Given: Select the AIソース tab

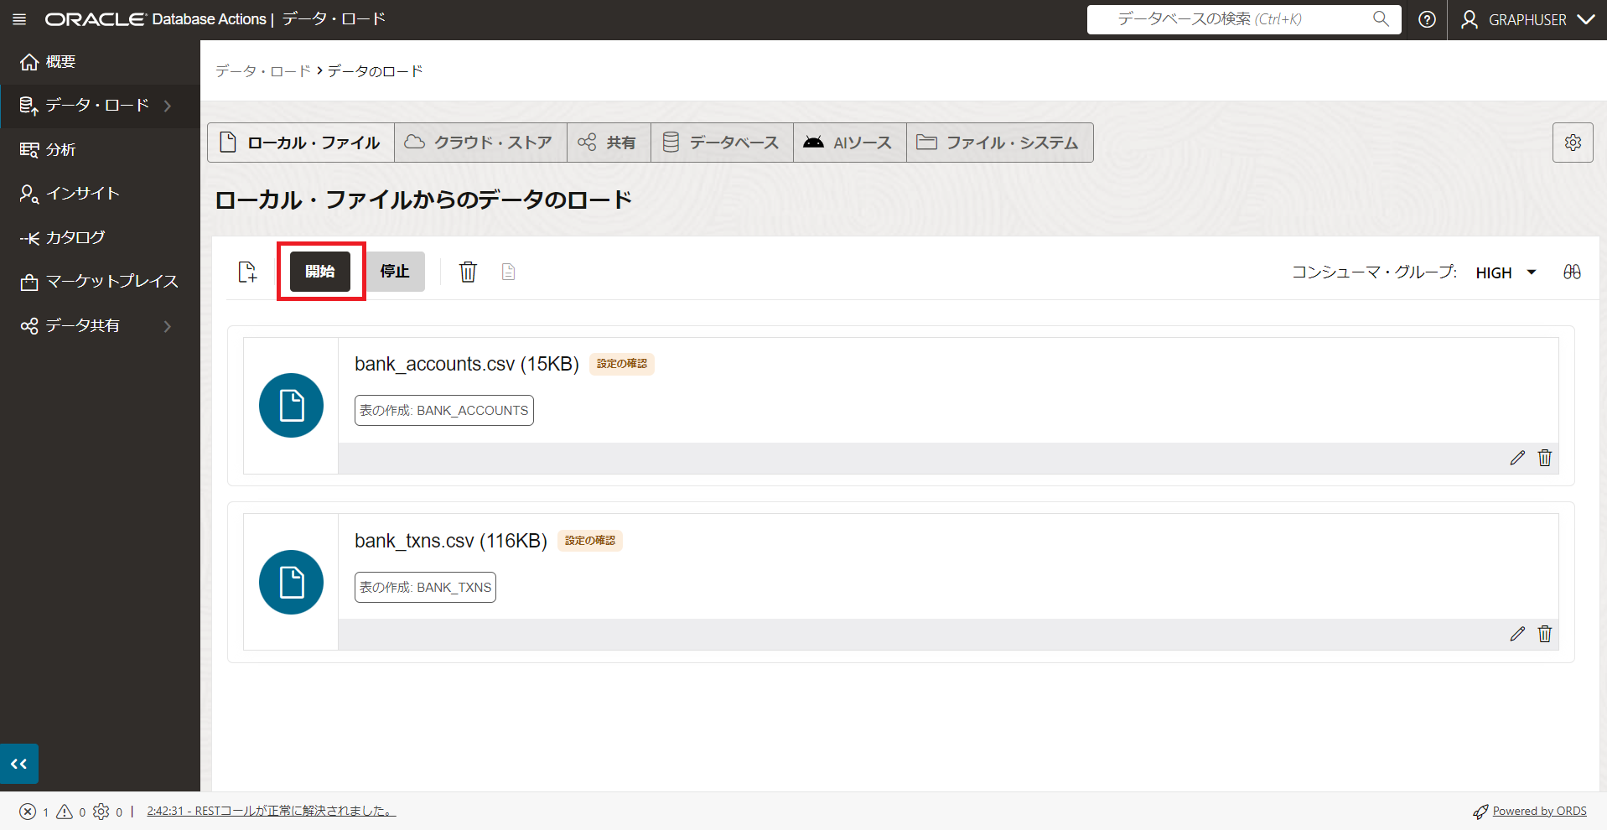Looking at the screenshot, I should pyautogui.click(x=848, y=142).
